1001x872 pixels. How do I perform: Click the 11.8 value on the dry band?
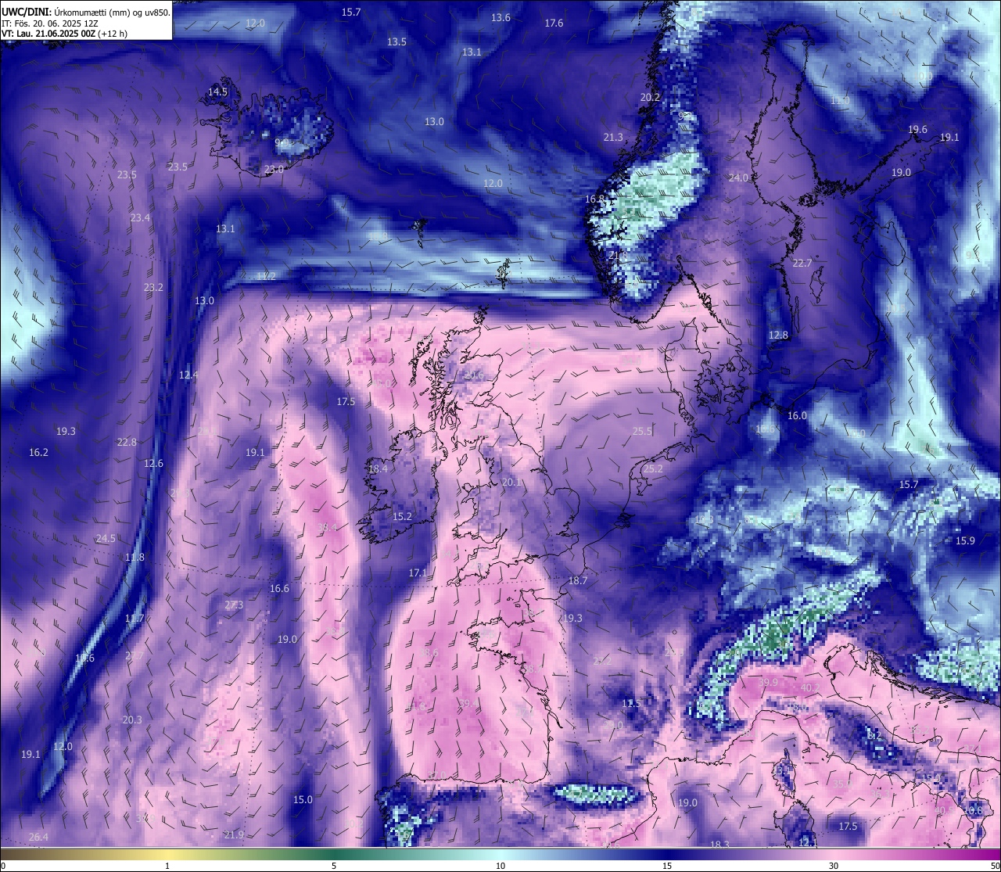click(x=135, y=557)
